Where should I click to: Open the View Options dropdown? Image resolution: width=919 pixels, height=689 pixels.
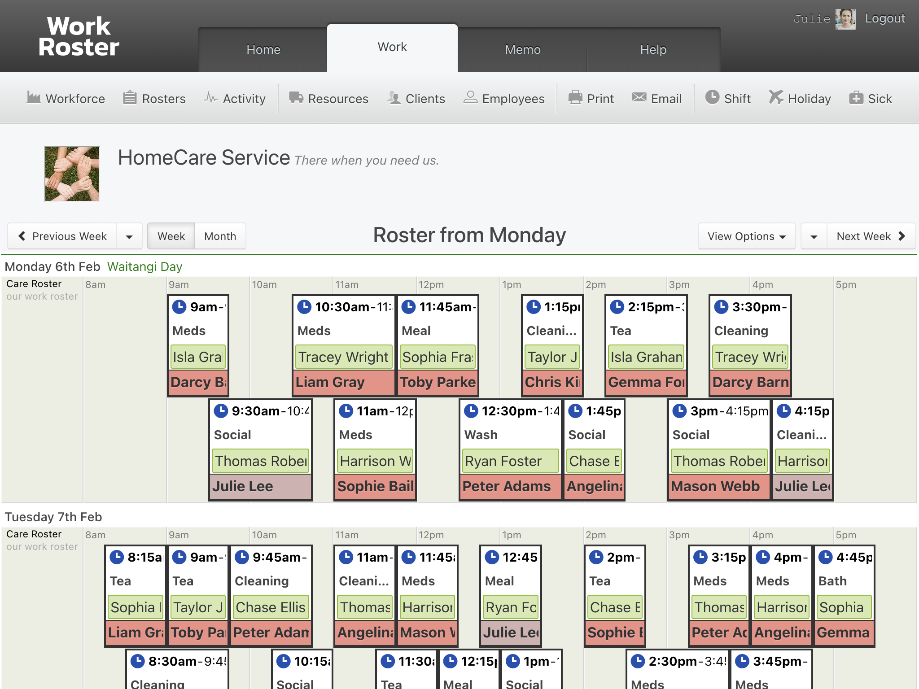[x=746, y=236]
